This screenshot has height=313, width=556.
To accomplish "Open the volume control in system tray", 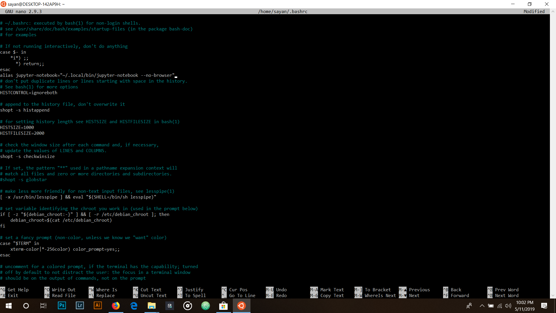I will click(x=508, y=306).
